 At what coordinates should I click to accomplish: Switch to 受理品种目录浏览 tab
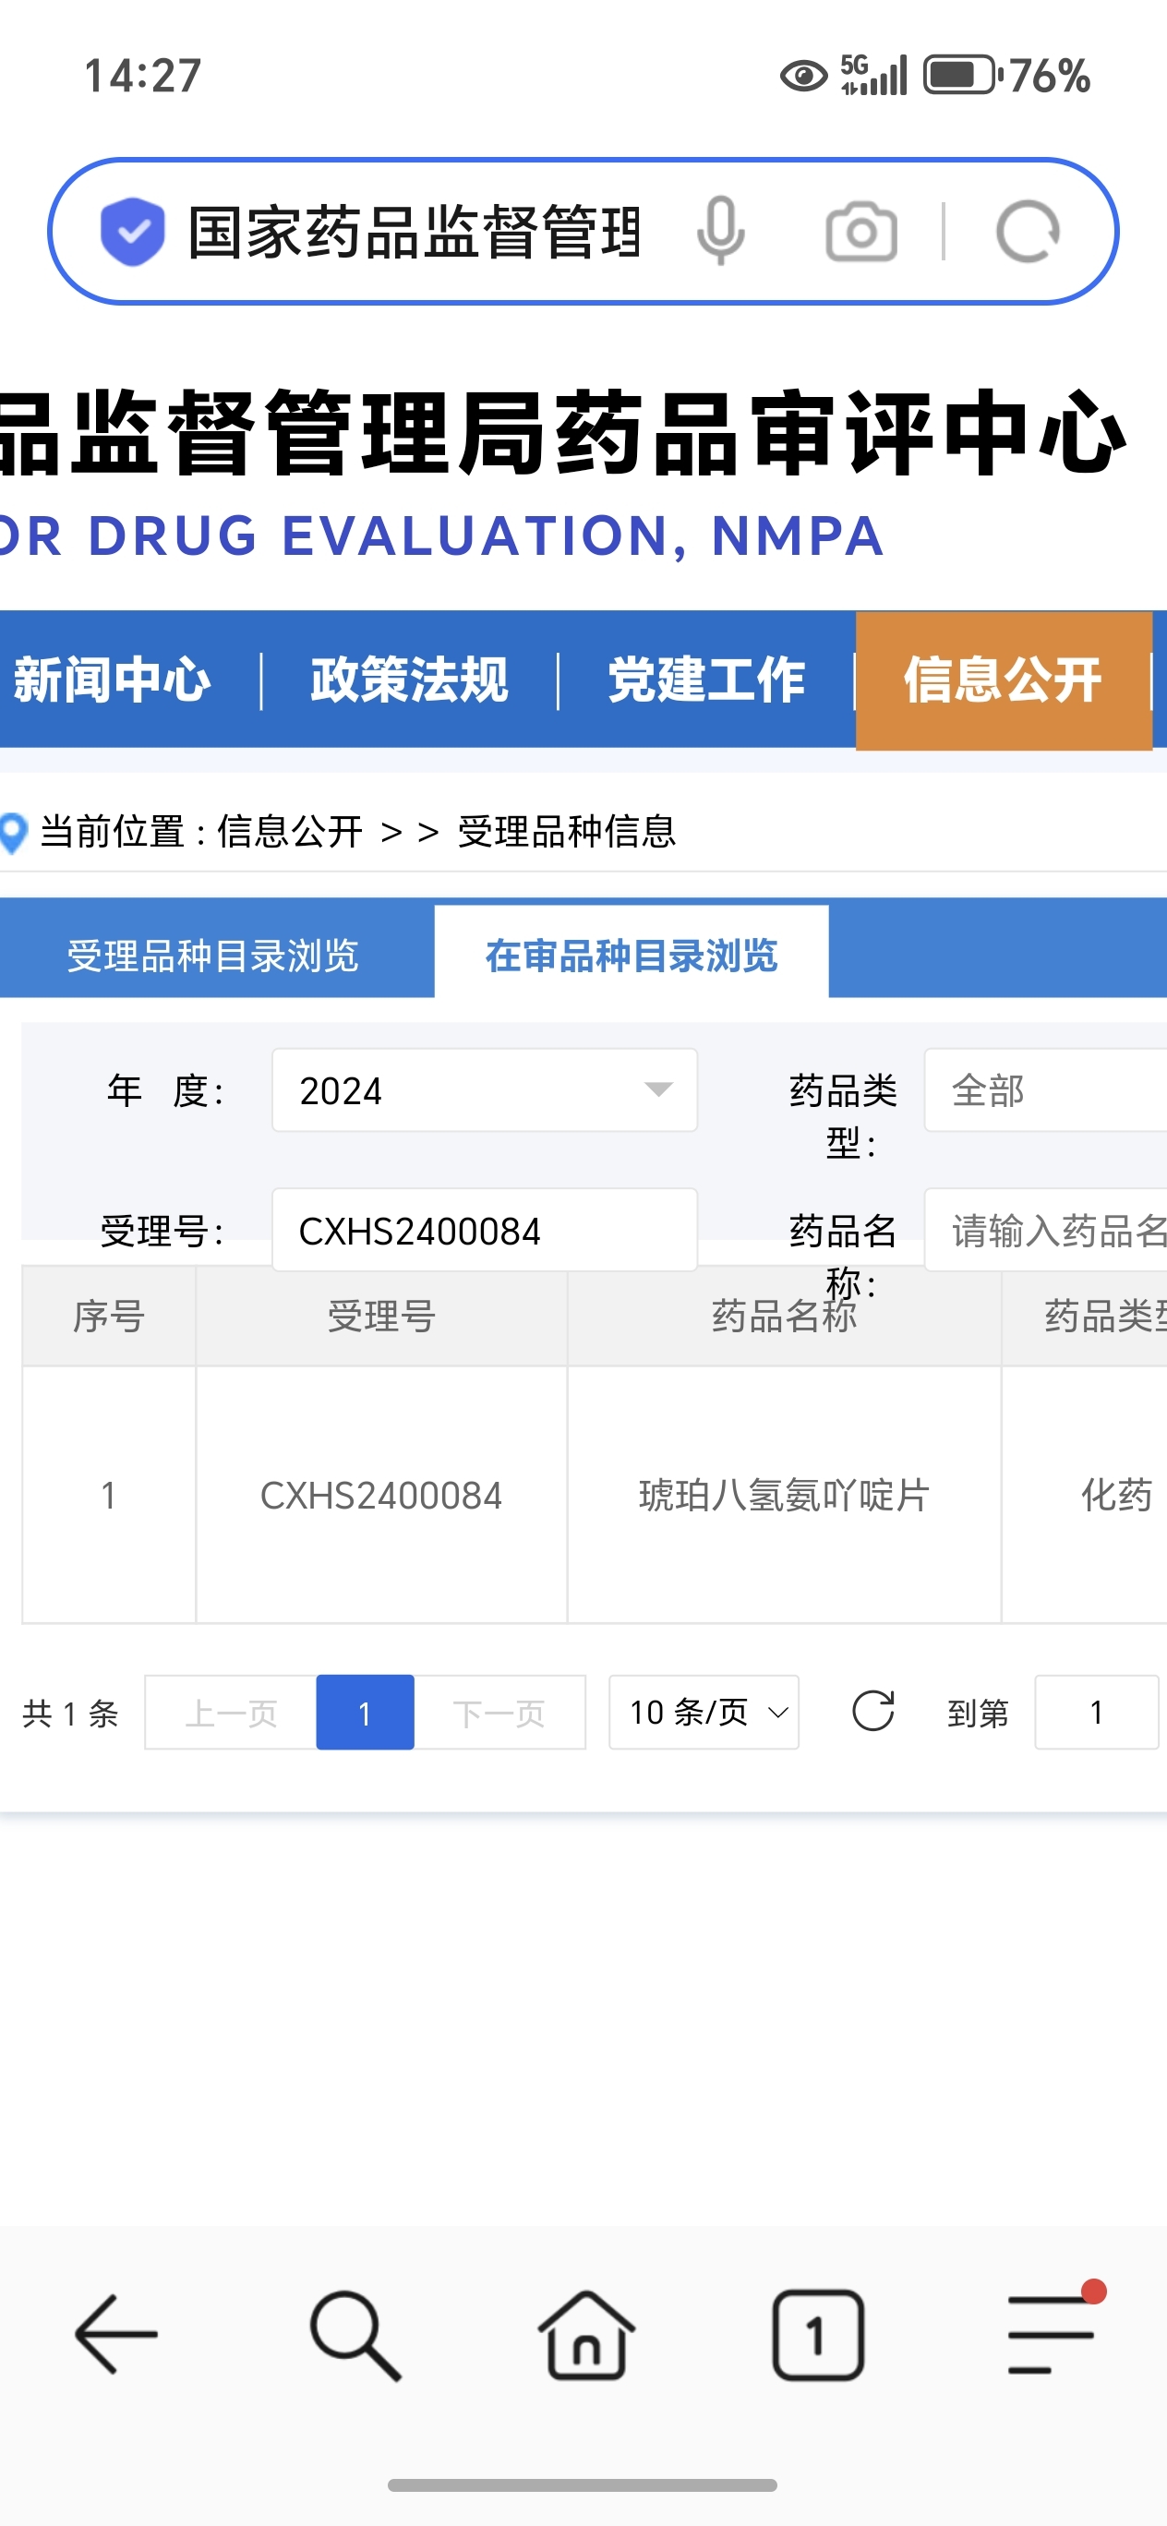[x=212, y=955]
